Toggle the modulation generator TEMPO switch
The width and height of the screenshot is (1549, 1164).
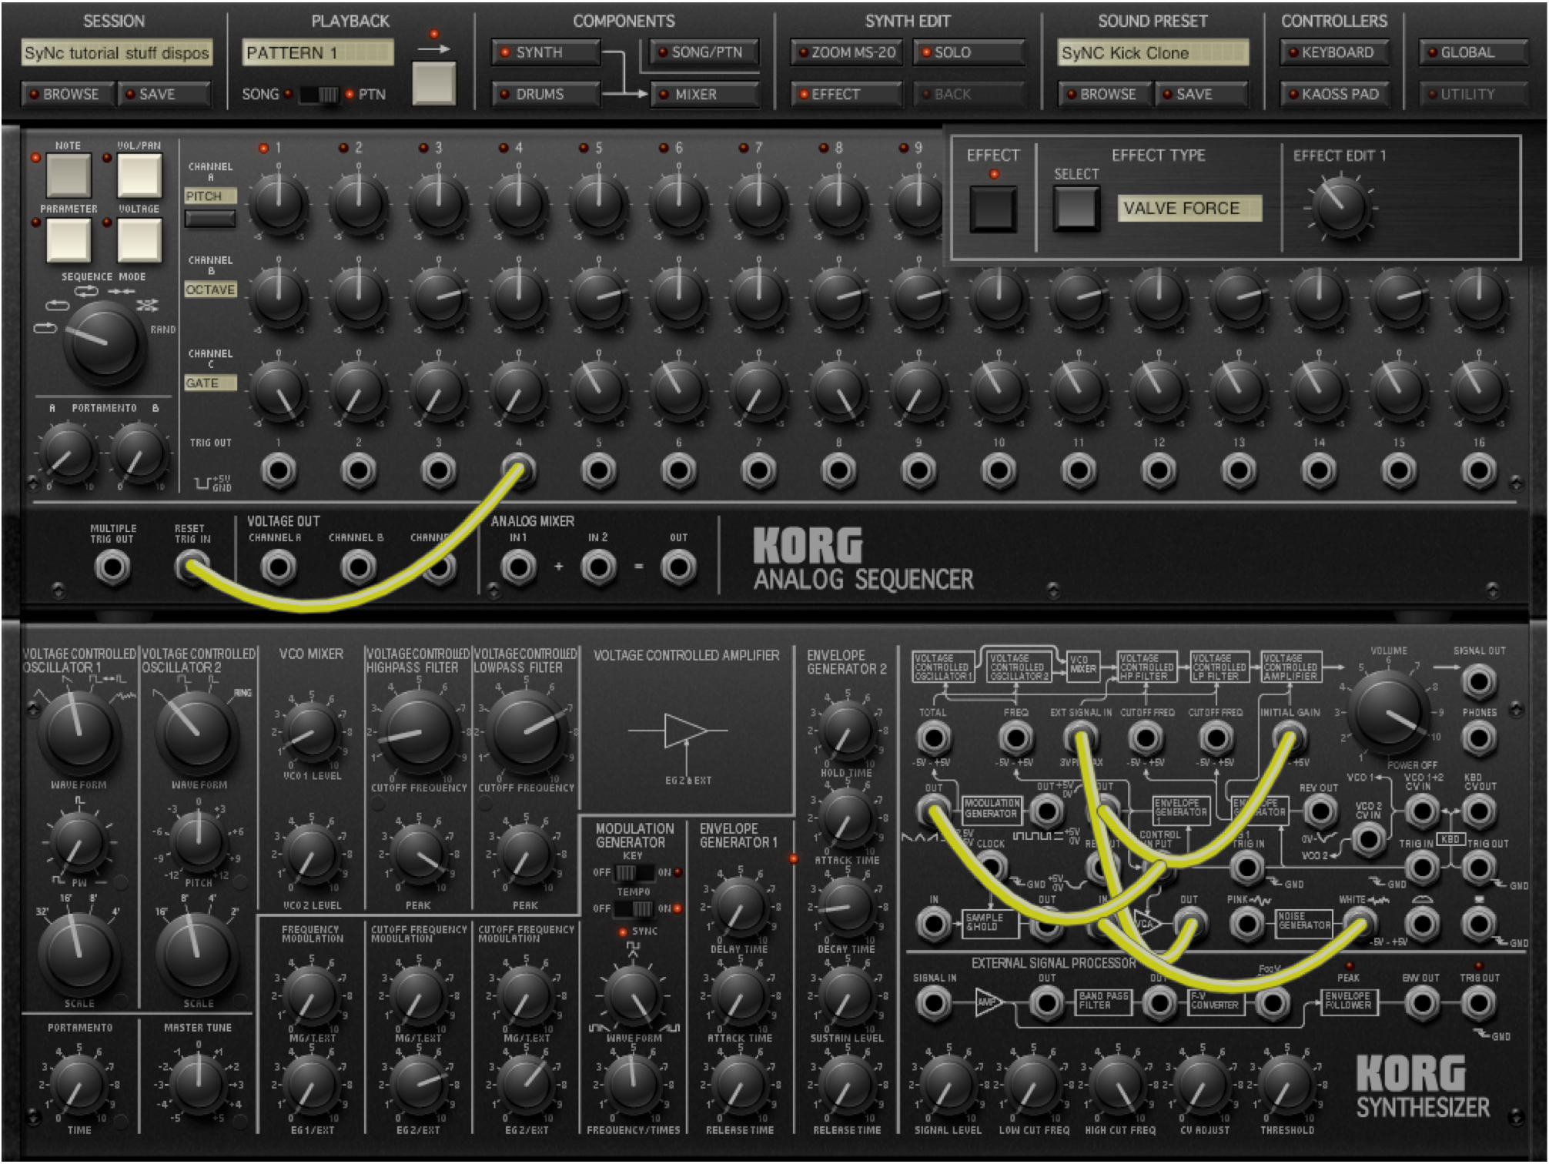(x=635, y=908)
